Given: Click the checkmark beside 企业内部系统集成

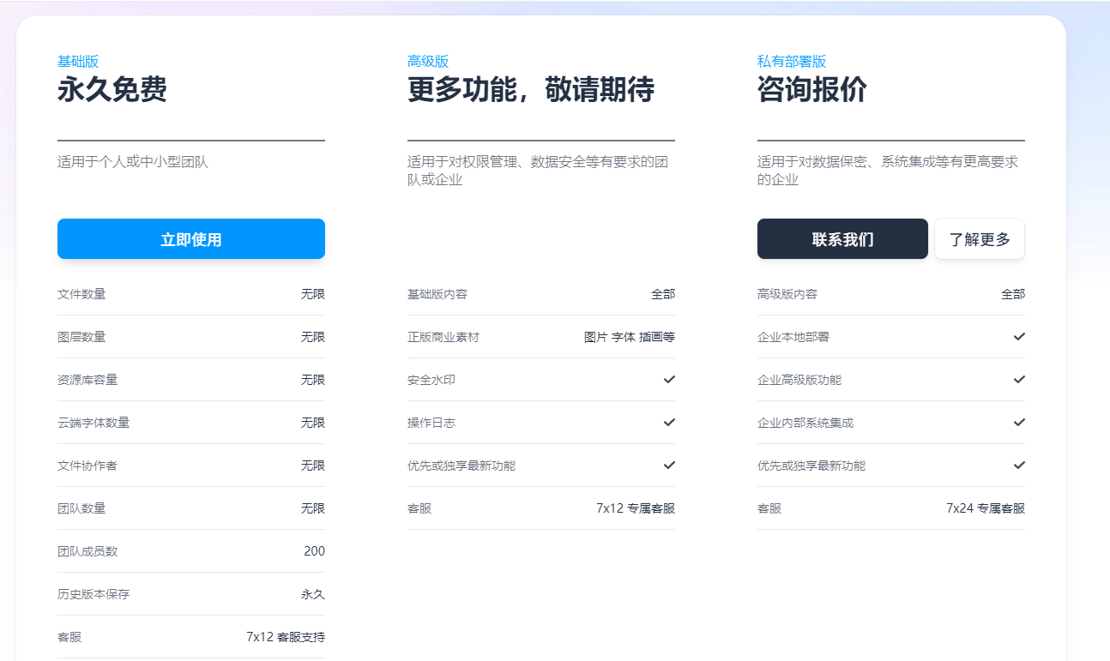Looking at the screenshot, I should point(1019,423).
